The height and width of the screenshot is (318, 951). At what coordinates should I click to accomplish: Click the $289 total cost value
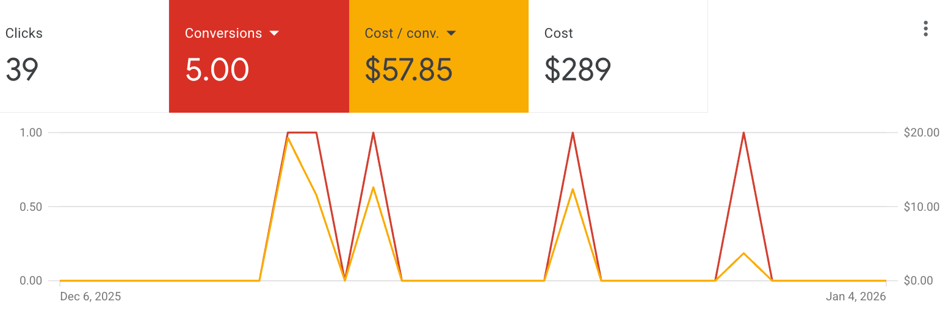point(577,69)
